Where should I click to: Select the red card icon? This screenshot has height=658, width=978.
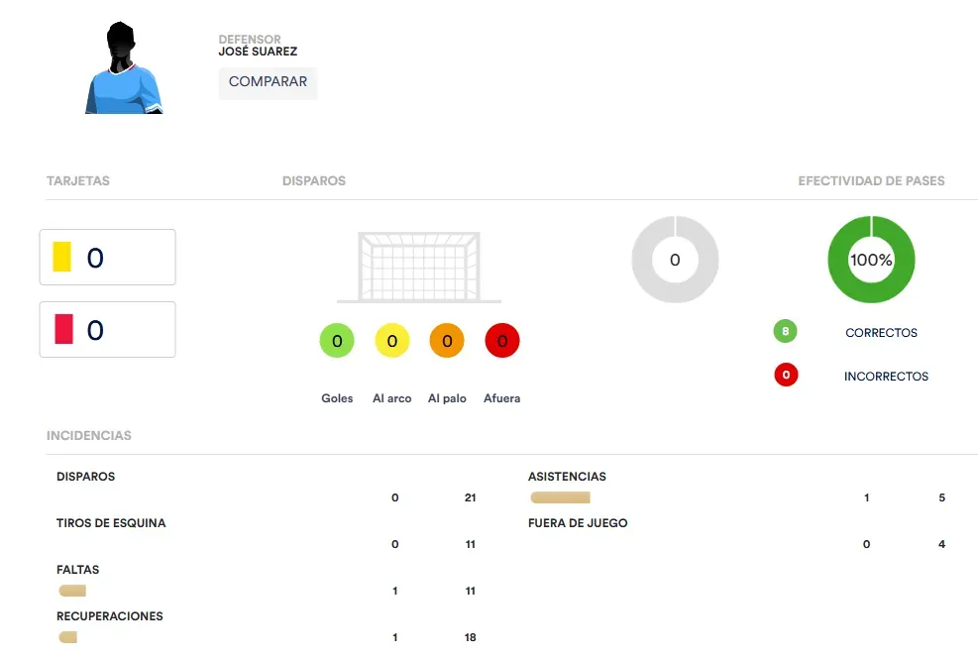pos(63,329)
